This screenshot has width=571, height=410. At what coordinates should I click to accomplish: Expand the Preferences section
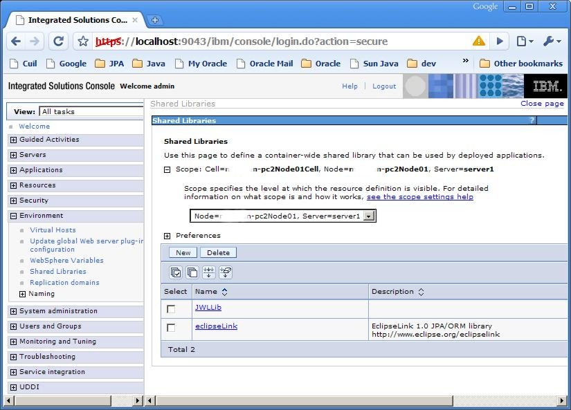click(167, 236)
